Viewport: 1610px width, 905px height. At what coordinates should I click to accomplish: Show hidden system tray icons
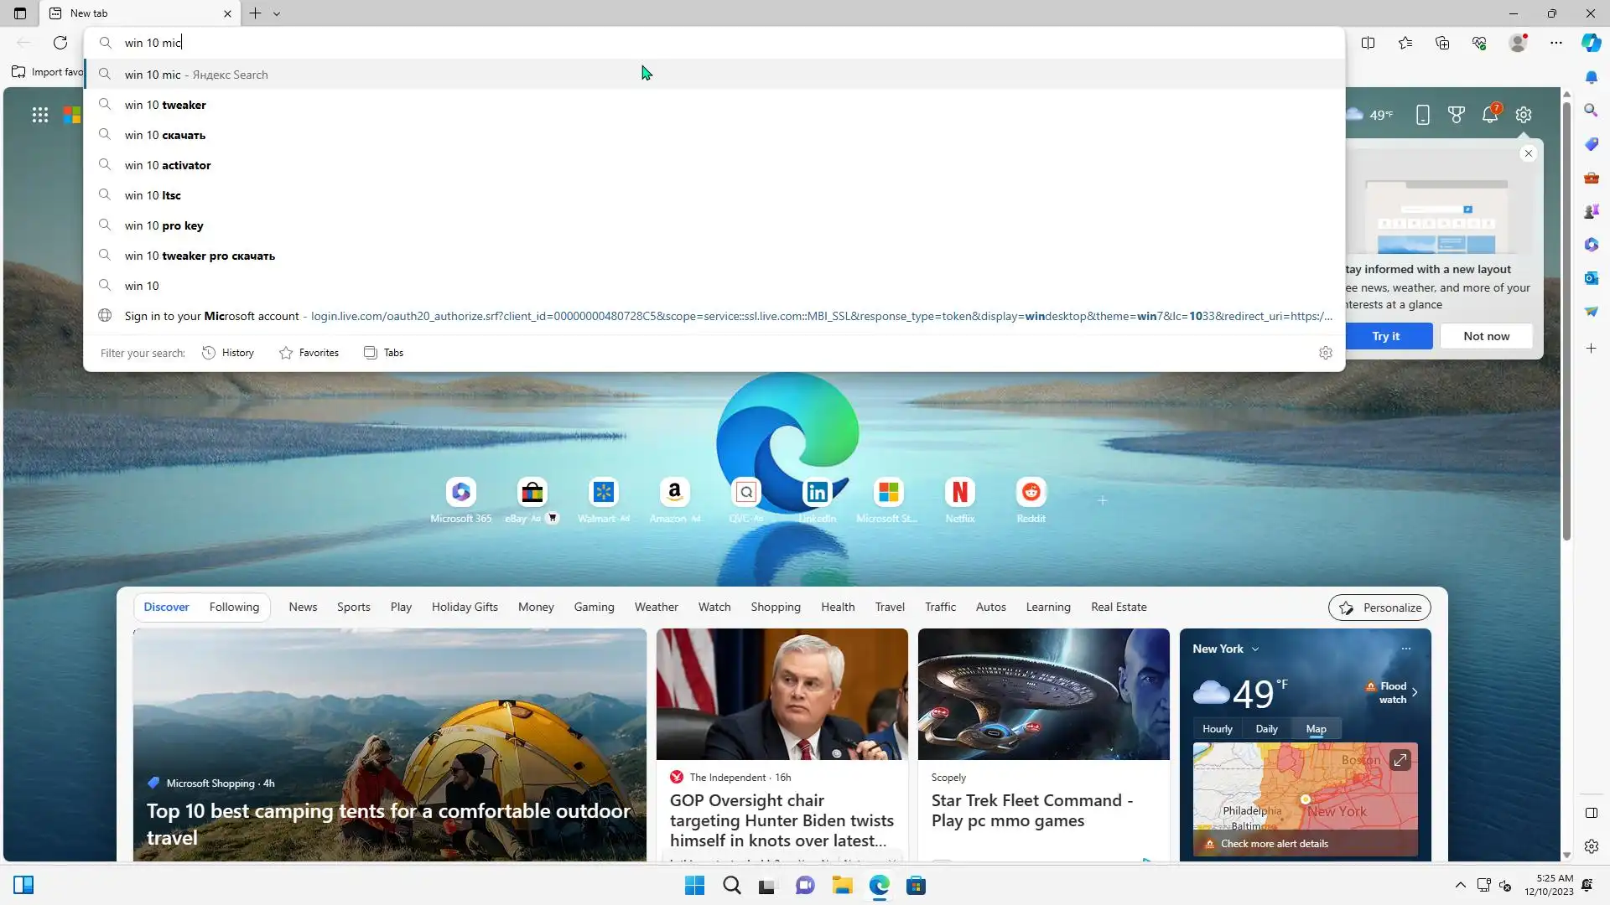coord(1460,885)
